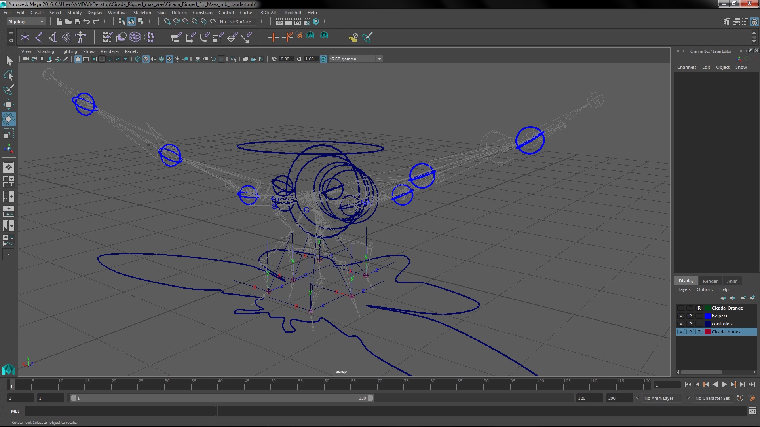Apply Parent constraint from the shelf

[x=176, y=37]
